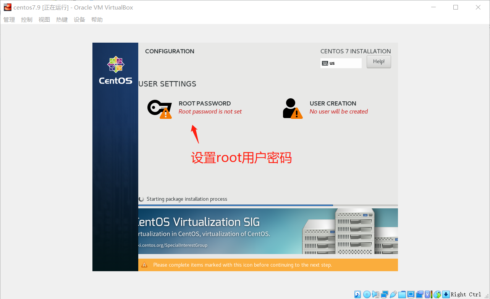Click the mouse integration status icon
490x299 pixels.
(x=437, y=294)
